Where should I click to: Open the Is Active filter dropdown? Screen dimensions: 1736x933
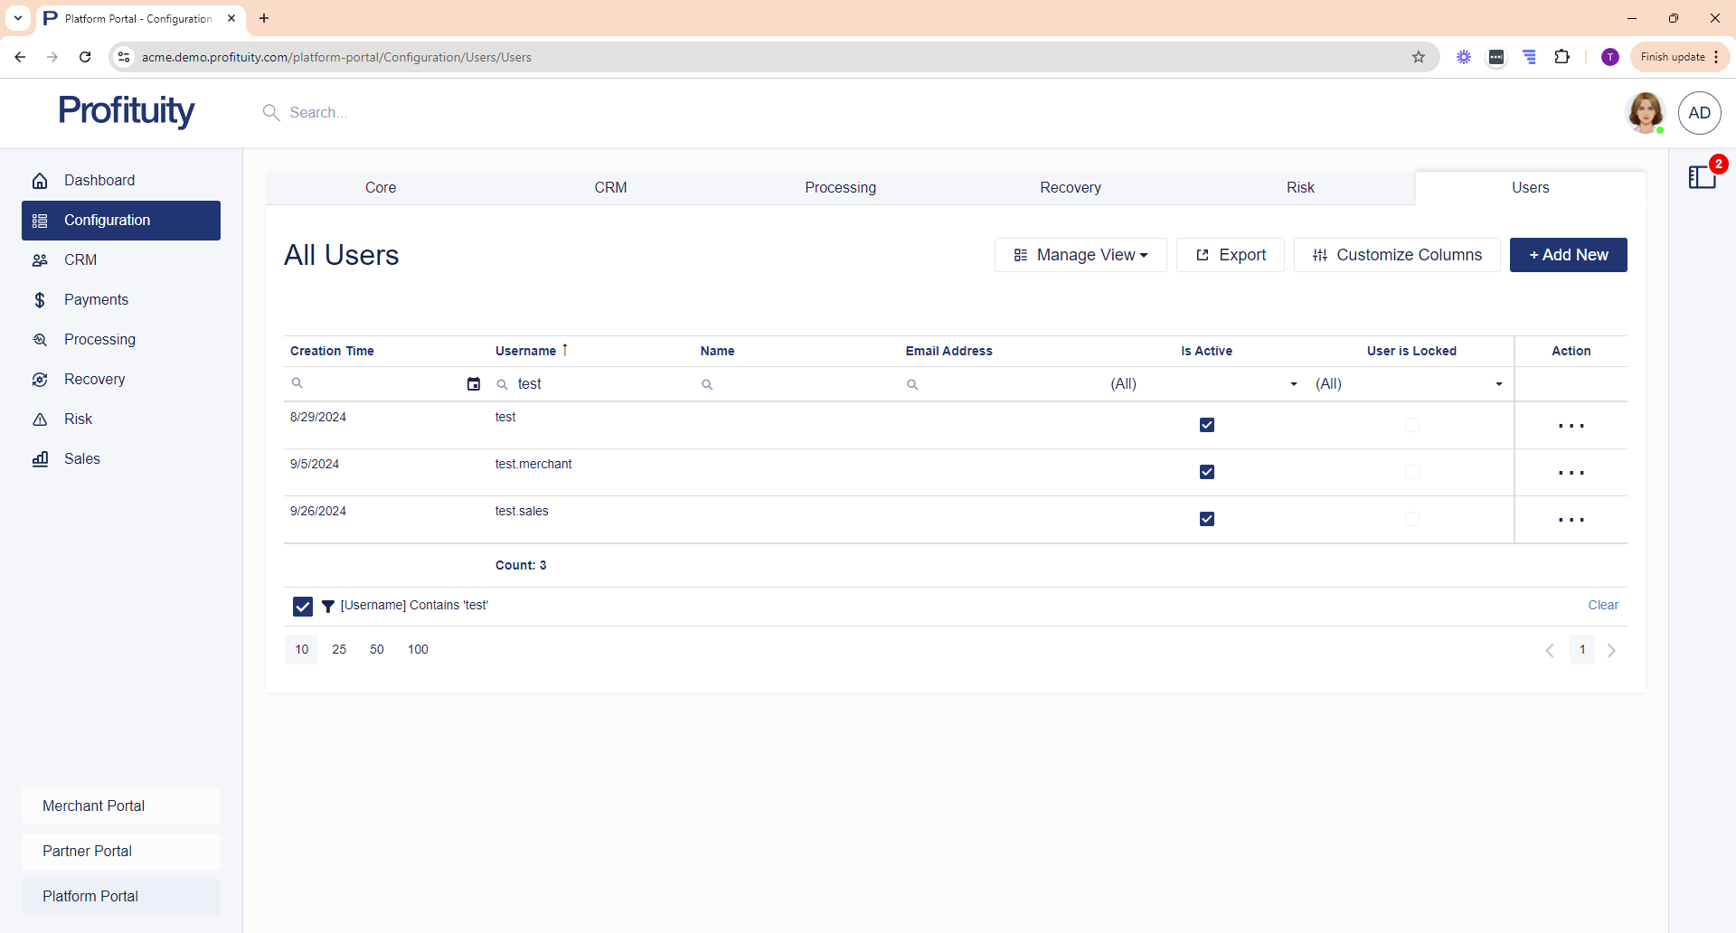point(1293,384)
